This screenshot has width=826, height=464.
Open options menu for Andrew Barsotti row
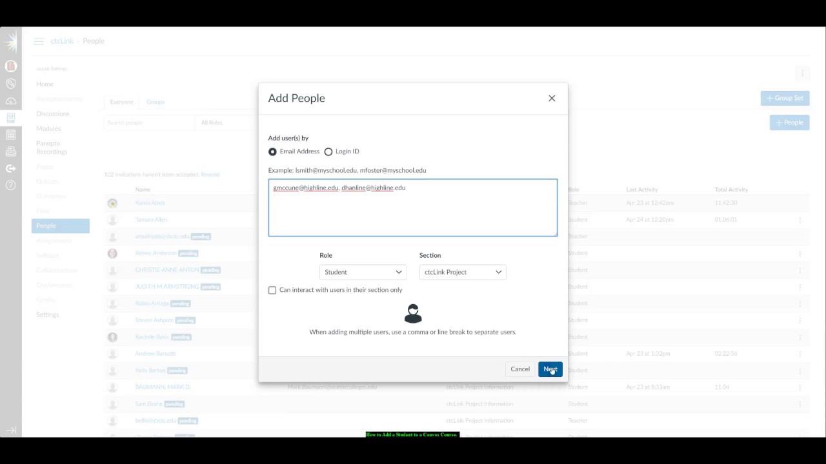pos(800,354)
